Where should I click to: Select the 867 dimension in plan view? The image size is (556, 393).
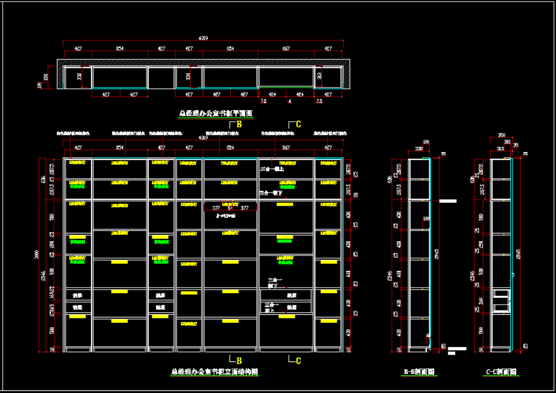(x=286, y=49)
